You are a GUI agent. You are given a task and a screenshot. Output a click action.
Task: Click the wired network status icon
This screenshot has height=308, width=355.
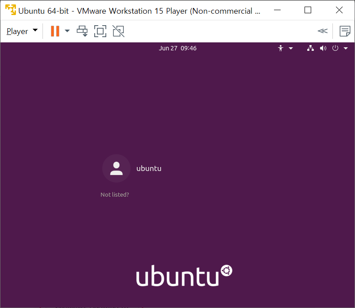[x=310, y=48]
